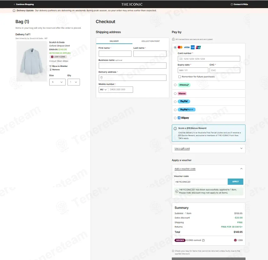Click the Card number field
Screen dimensions: 268x260
209,59
